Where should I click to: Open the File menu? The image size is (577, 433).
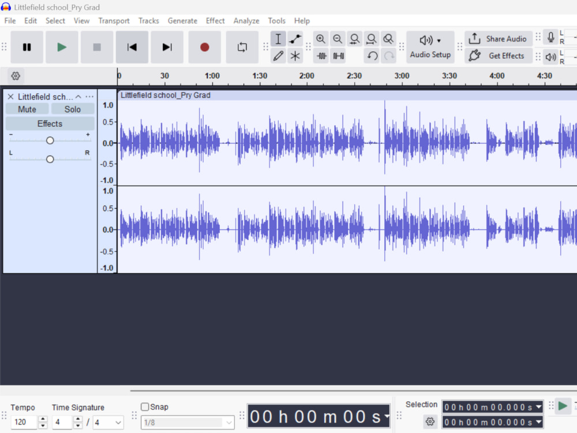point(10,21)
